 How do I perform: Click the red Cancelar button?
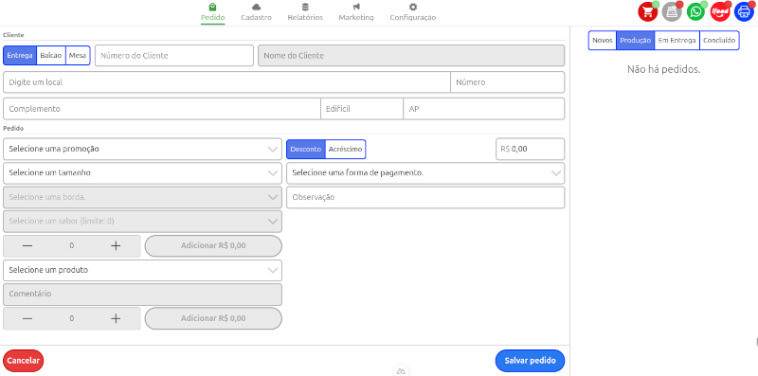click(23, 361)
